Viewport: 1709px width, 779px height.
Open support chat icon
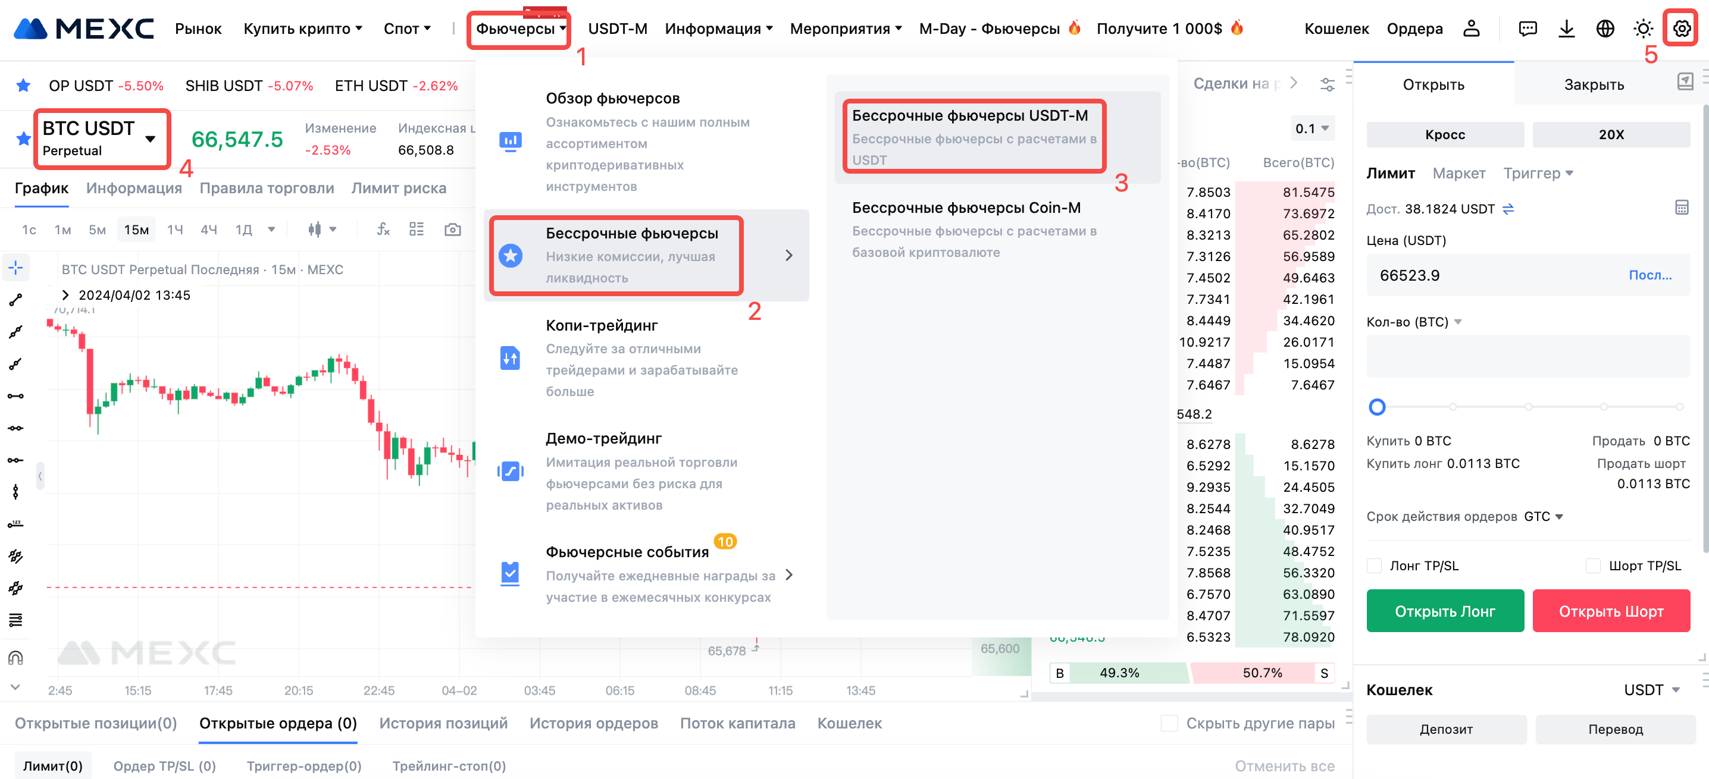(1528, 29)
